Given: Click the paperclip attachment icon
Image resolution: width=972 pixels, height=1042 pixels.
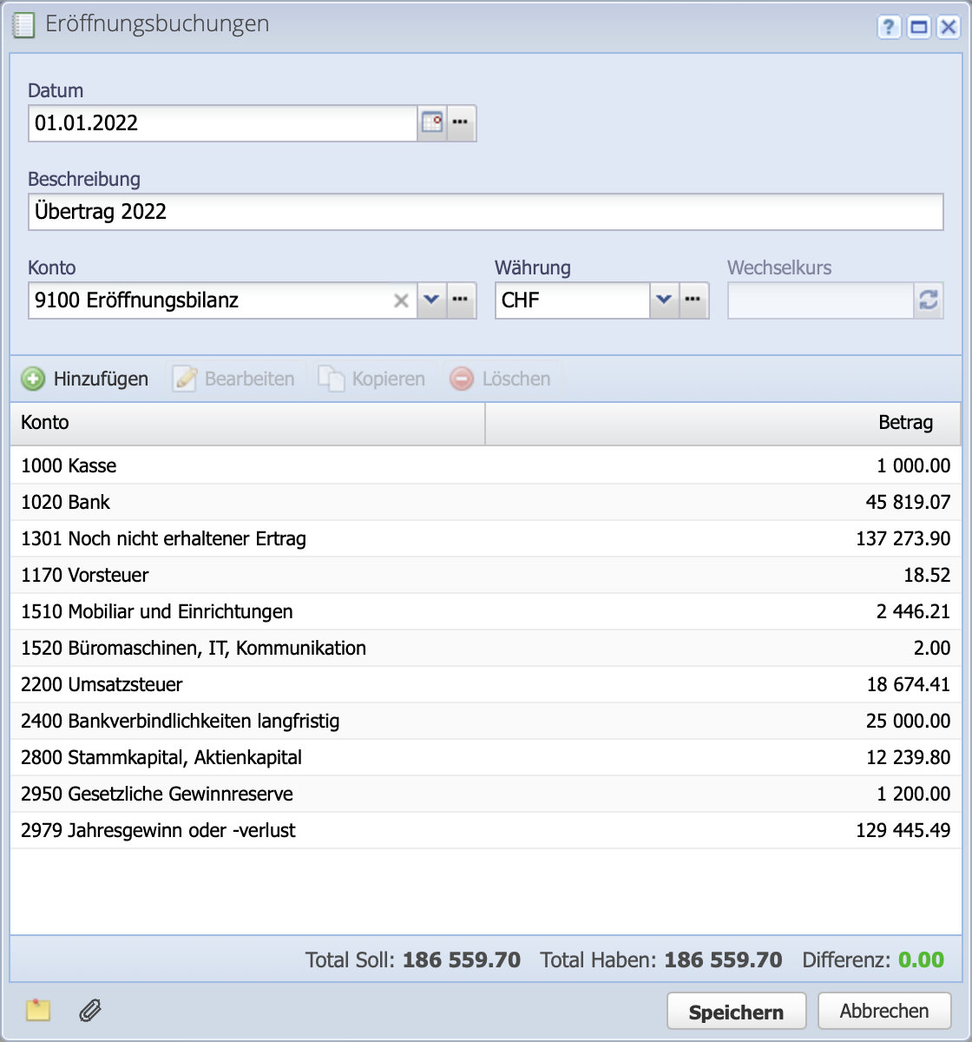Looking at the screenshot, I should tap(90, 1011).
